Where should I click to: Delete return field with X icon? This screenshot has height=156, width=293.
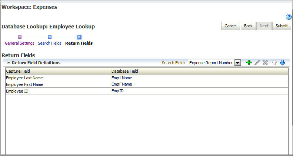[265, 63]
